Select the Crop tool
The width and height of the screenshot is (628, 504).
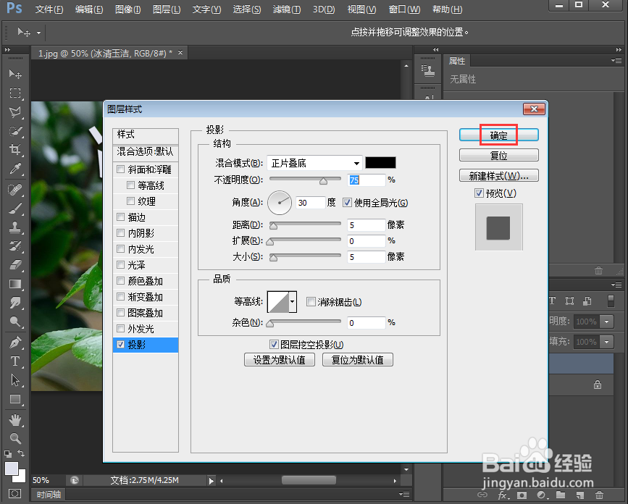click(15, 150)
